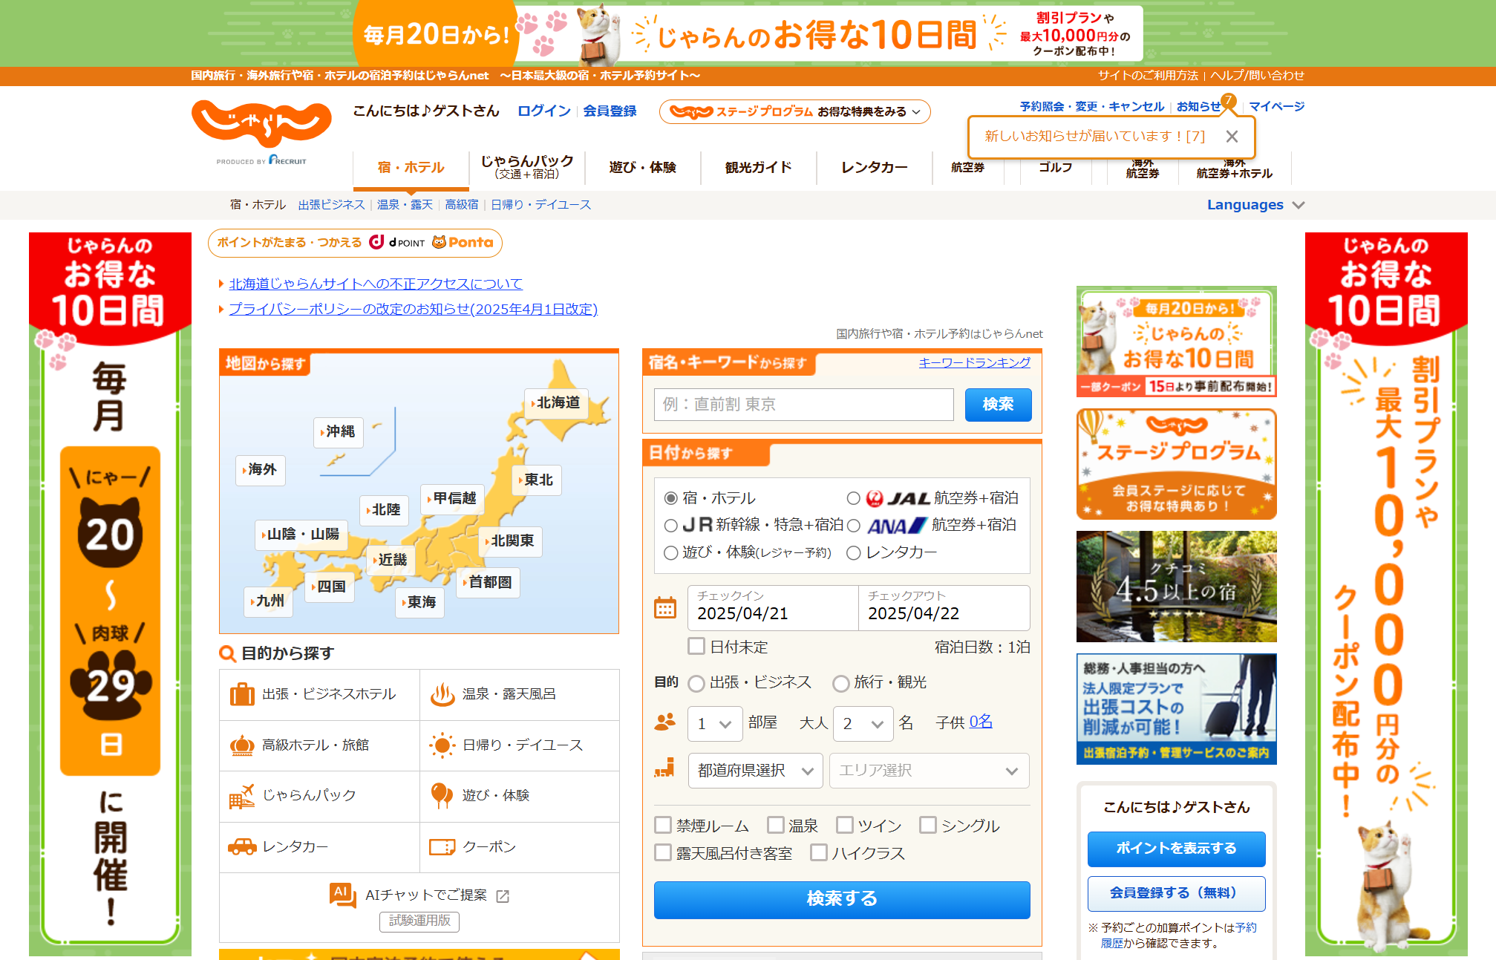Open the 遊び・体験 navigation tab

(642, 168)
